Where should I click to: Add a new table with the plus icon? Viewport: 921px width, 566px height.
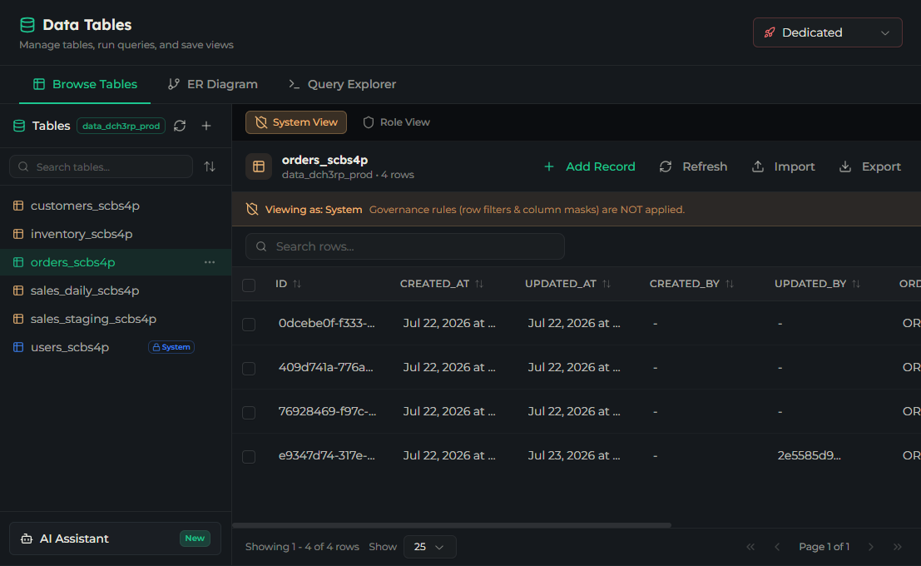pos(206,126)
